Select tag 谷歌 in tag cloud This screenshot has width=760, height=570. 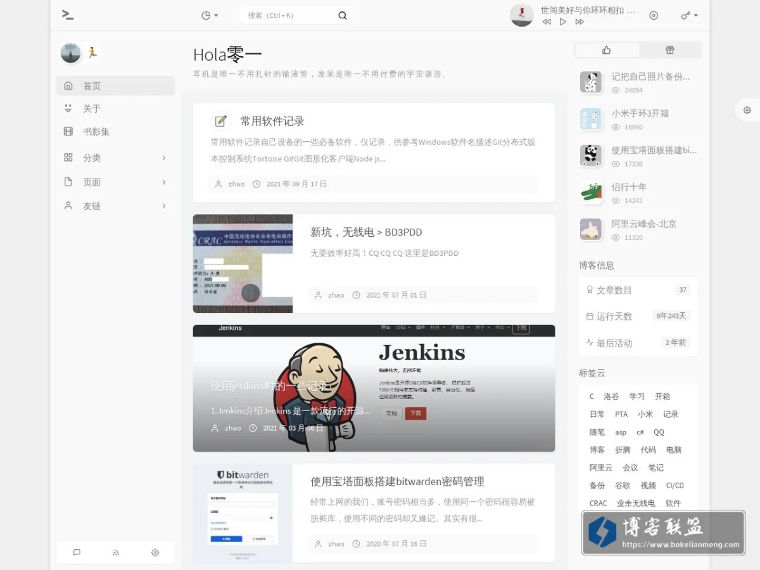point(623,486)
